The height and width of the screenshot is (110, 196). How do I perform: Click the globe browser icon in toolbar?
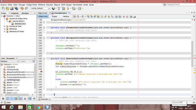tap(53, 8)
